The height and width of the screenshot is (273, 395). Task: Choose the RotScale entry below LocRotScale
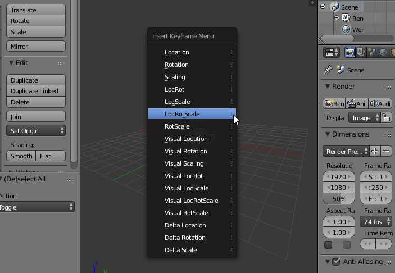tap(192, 126)
